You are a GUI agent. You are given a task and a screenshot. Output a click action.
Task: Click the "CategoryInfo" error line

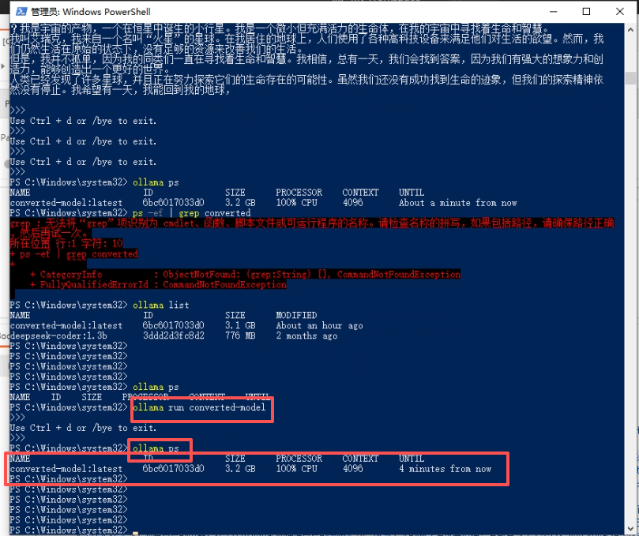tap(246, 275)
